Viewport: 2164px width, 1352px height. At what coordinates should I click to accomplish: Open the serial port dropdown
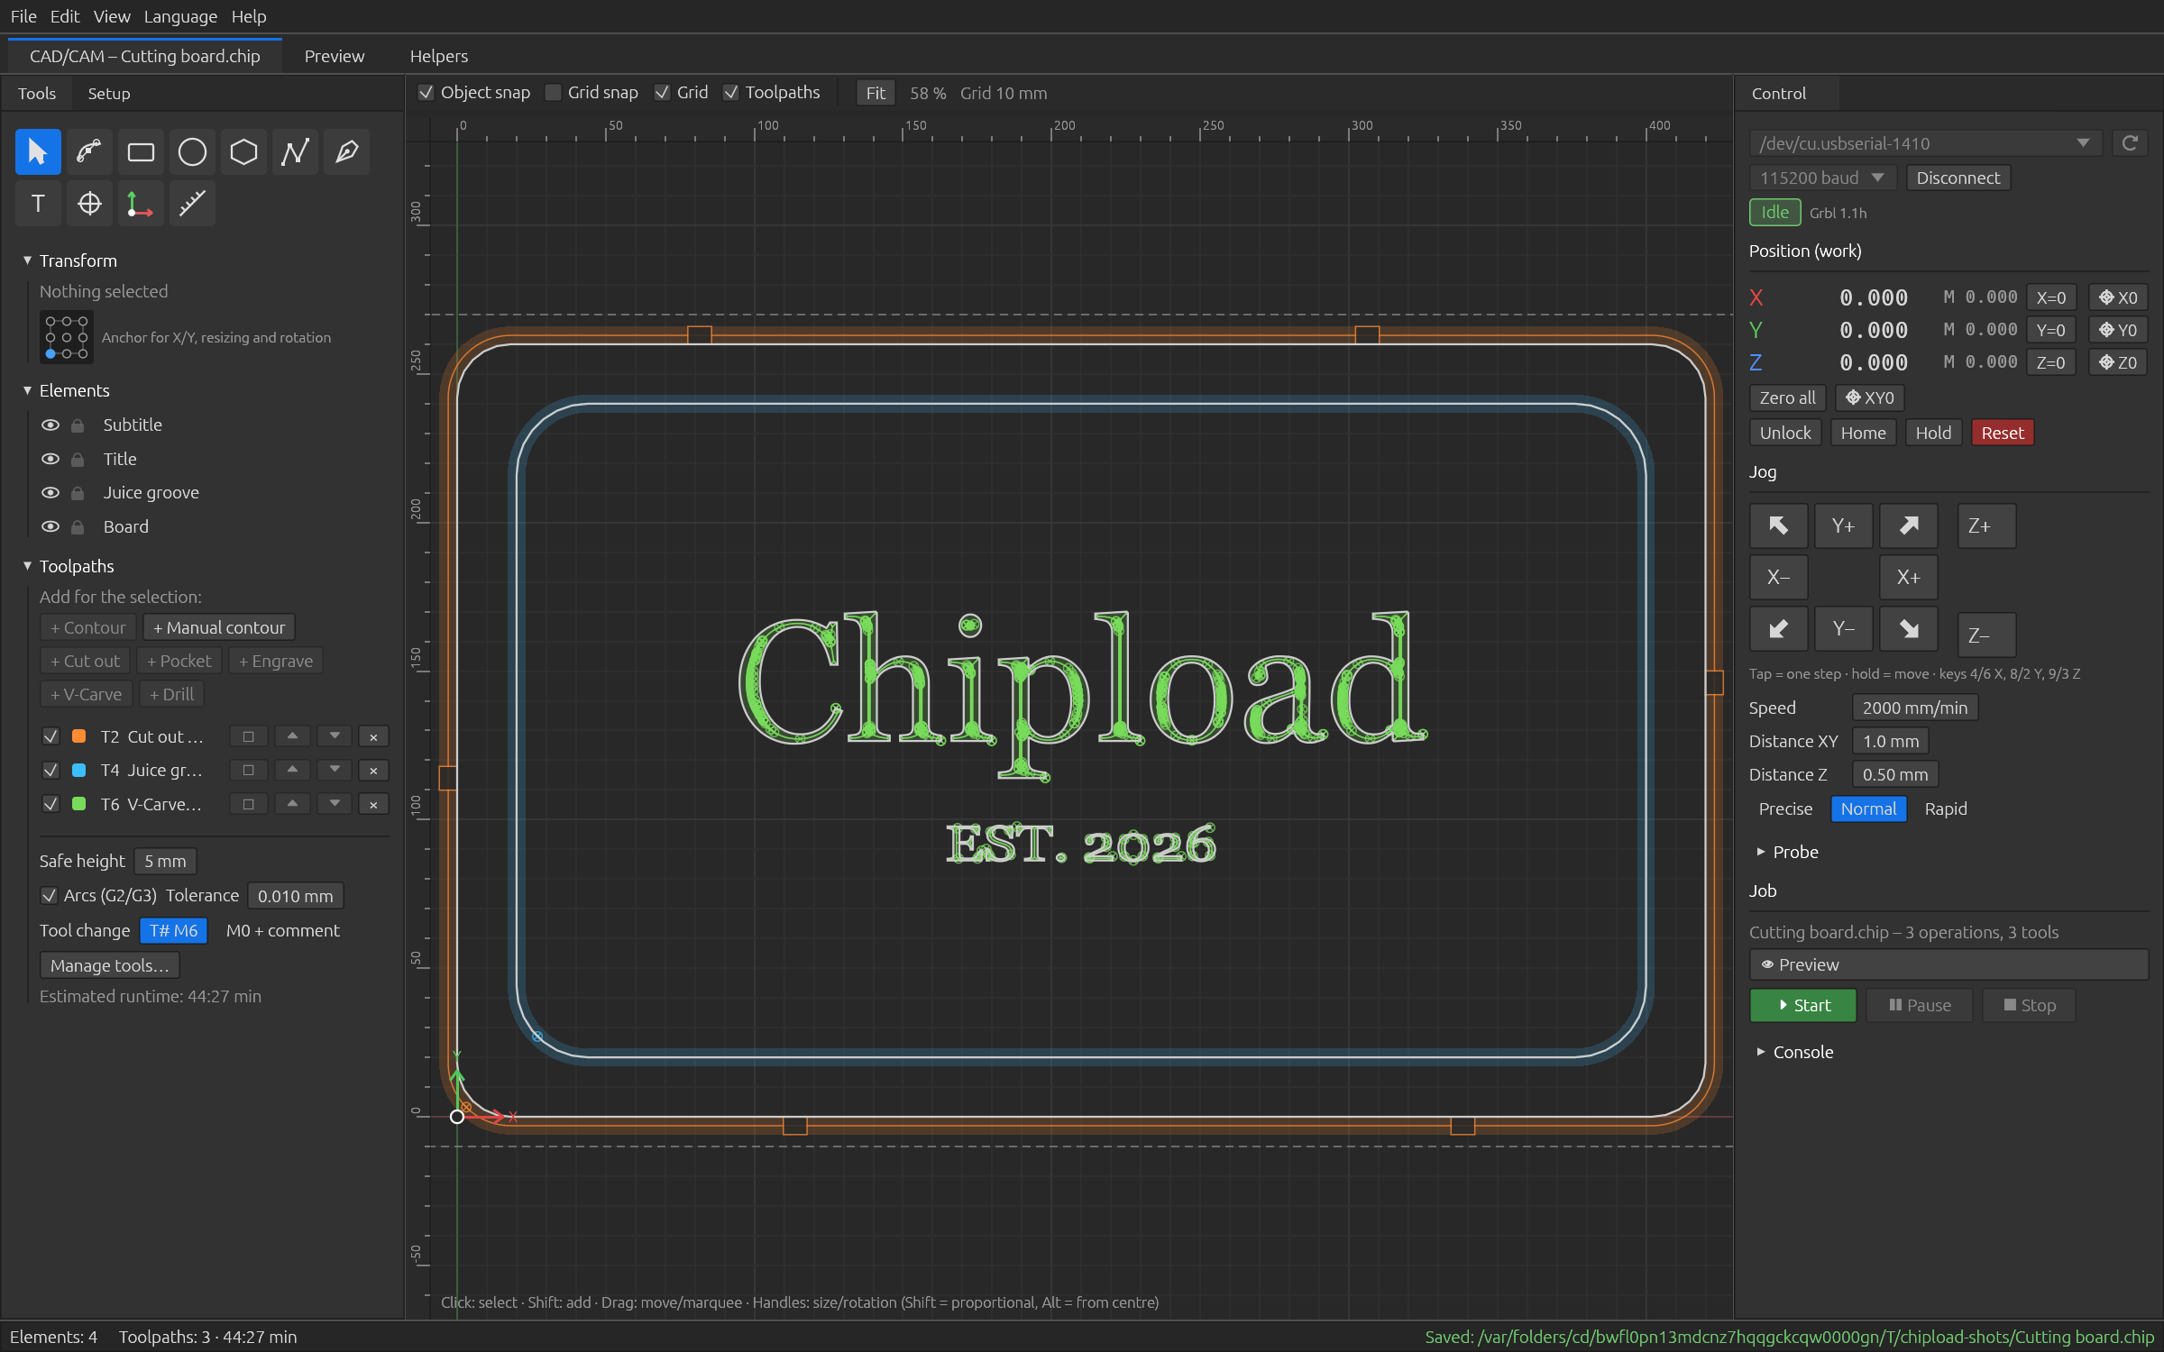tap(1925, 143)
